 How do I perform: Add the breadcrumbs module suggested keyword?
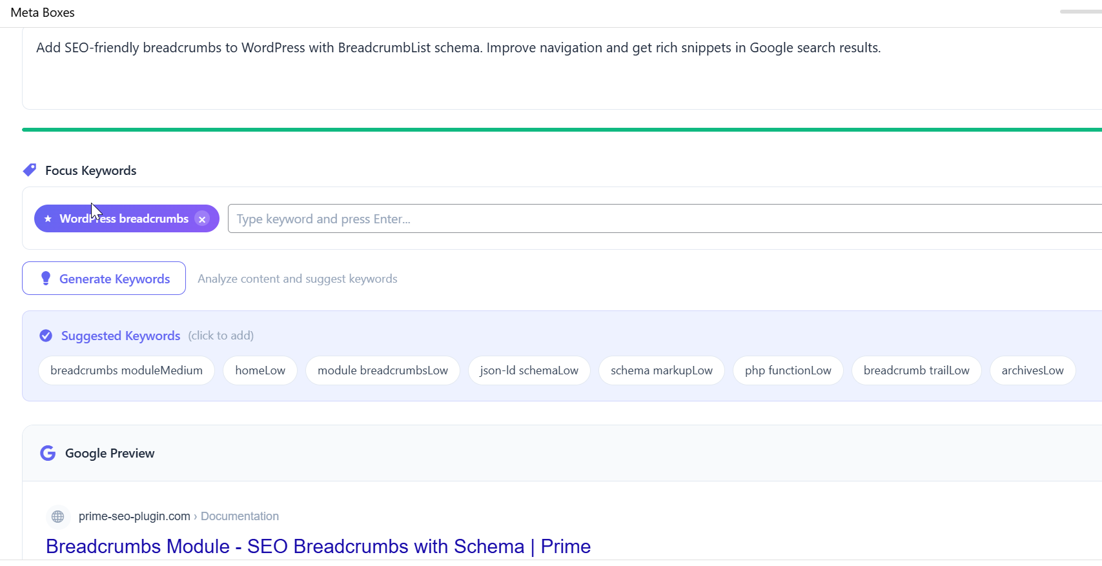(x=126, y=370)
